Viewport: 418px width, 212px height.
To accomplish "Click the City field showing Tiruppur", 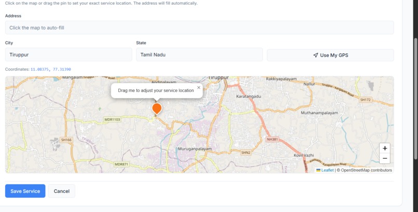I will click(x=68, y=54).
